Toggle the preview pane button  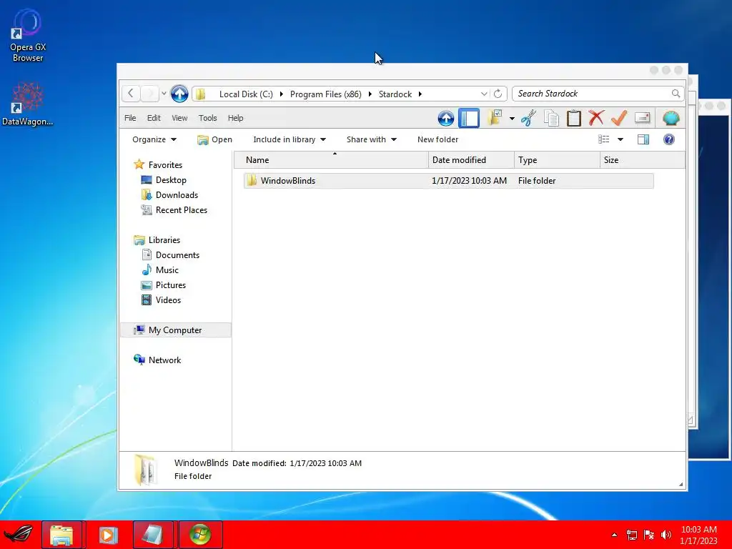point(643,139)
